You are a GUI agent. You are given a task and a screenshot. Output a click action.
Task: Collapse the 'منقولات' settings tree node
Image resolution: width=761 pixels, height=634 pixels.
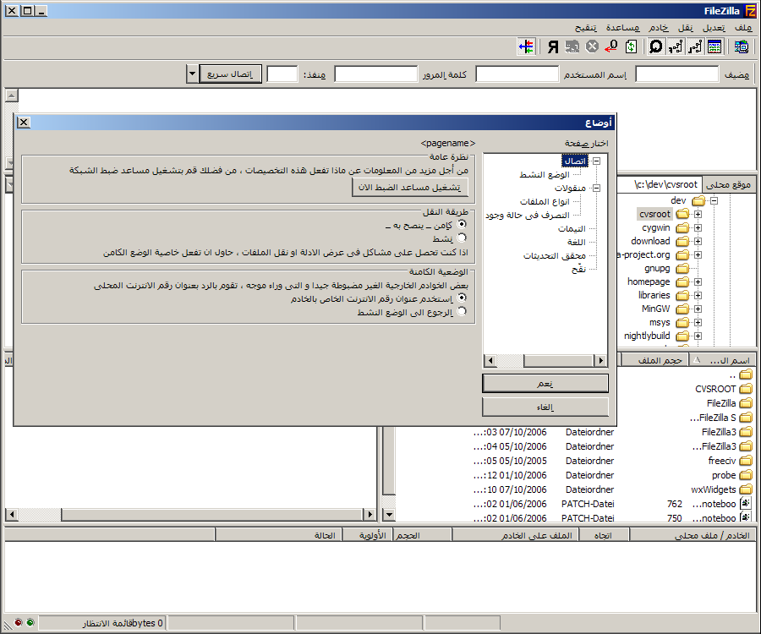coord(597,188)
